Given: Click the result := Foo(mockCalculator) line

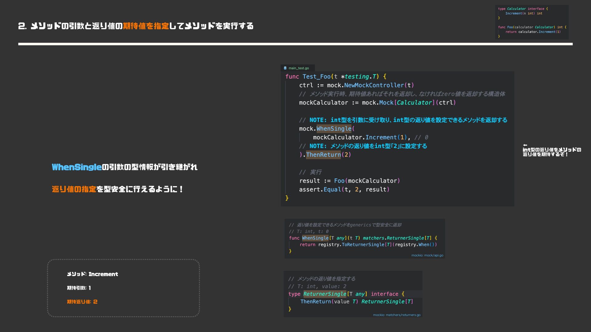Looking at the screenshot, I should 349,181.
